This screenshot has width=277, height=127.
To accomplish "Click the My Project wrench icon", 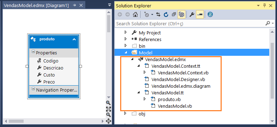I will point(134,32).
